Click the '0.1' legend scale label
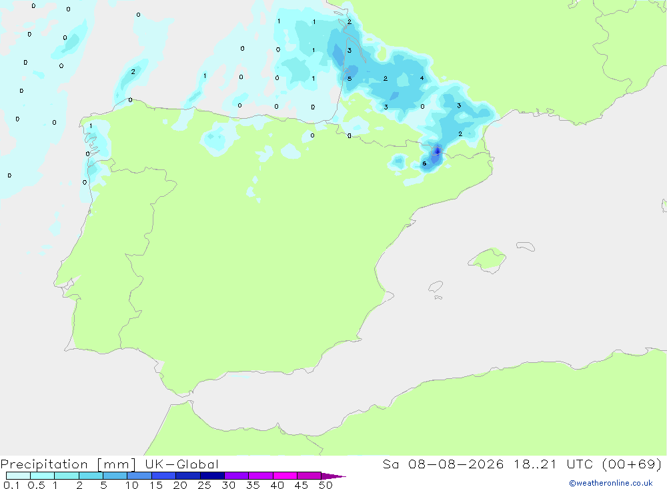Screen dimensions: 667x489 tap(11, 485)
